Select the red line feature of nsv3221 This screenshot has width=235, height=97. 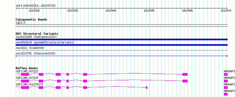[121, 50]
